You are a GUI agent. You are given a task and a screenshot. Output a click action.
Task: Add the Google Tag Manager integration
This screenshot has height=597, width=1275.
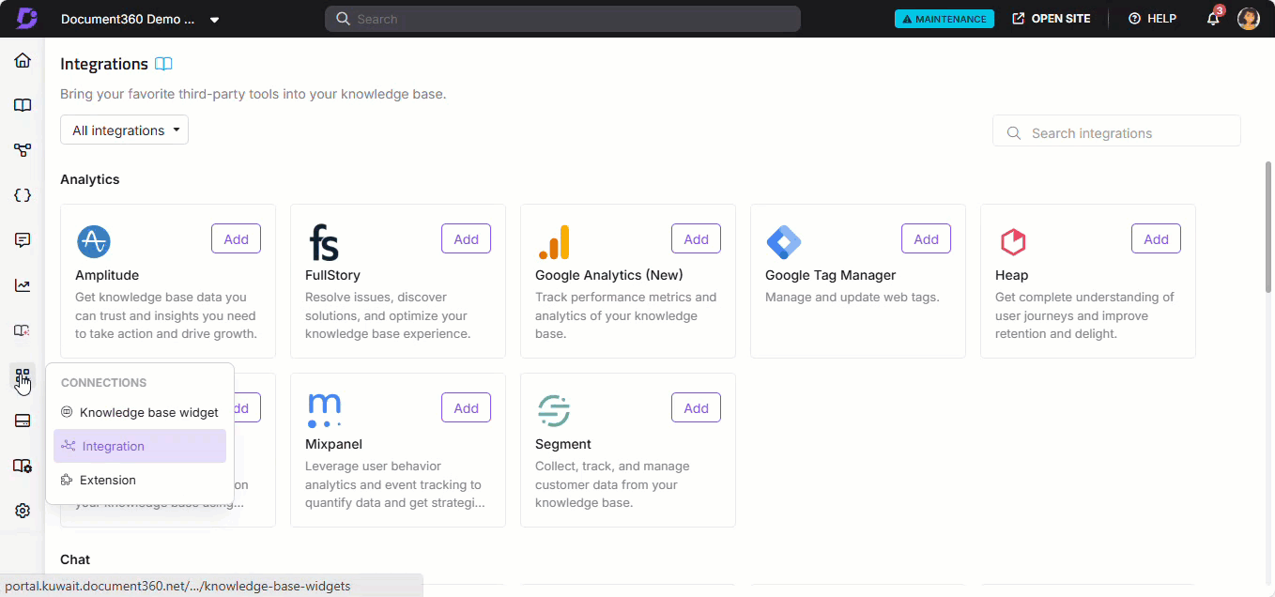click(926, 239)
